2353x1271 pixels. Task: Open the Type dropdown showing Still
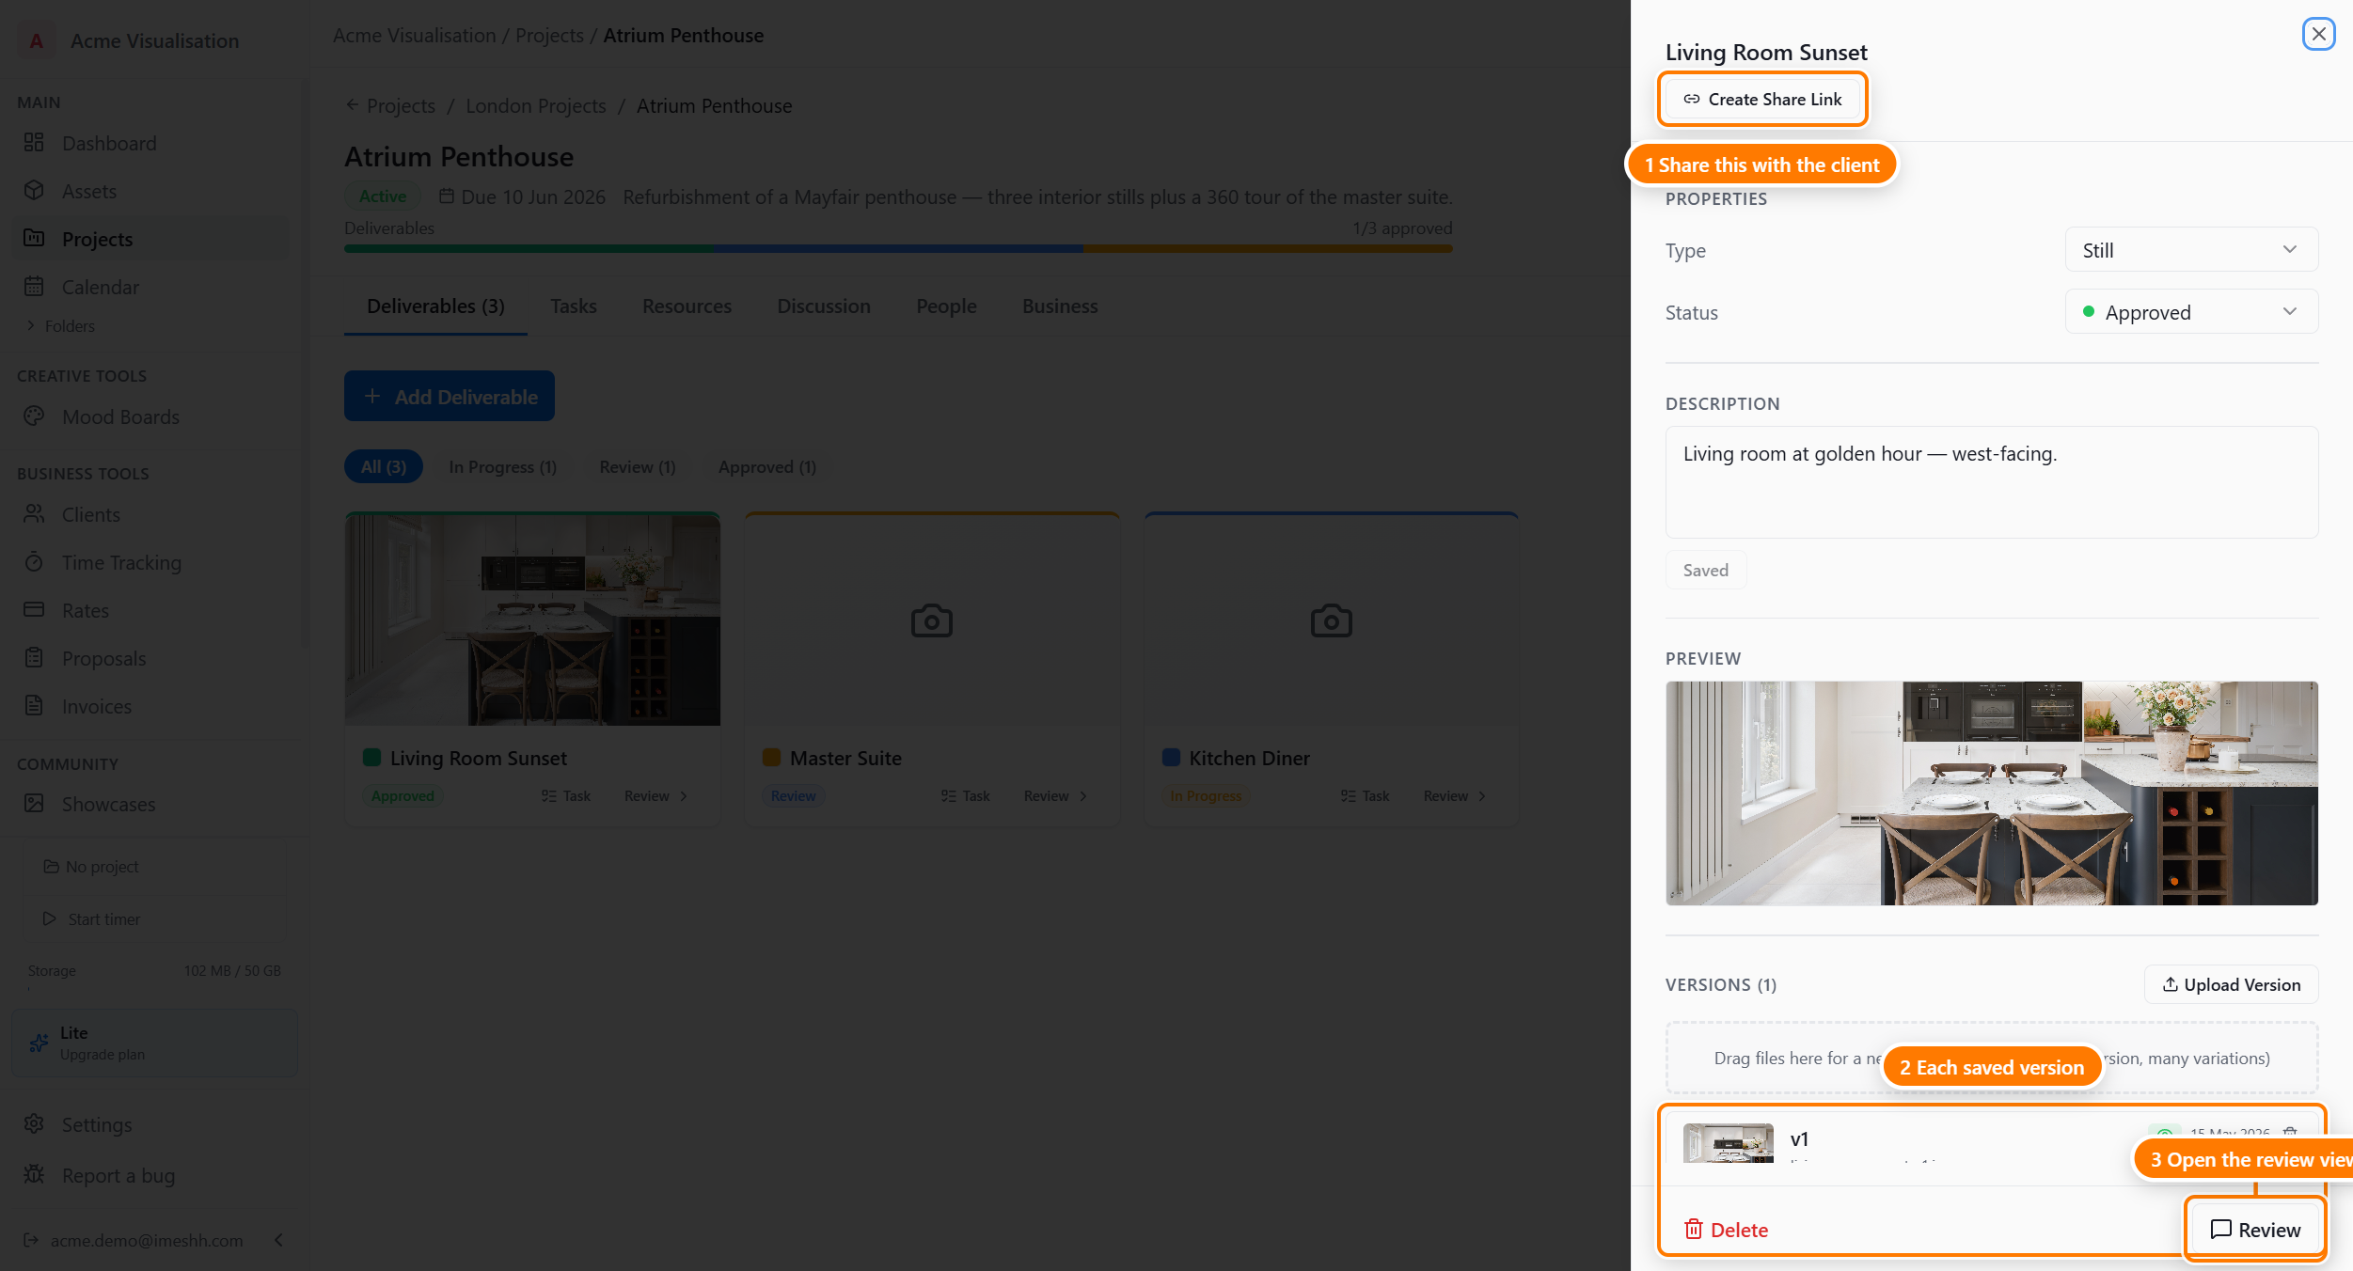click(x=2191, y=250)
